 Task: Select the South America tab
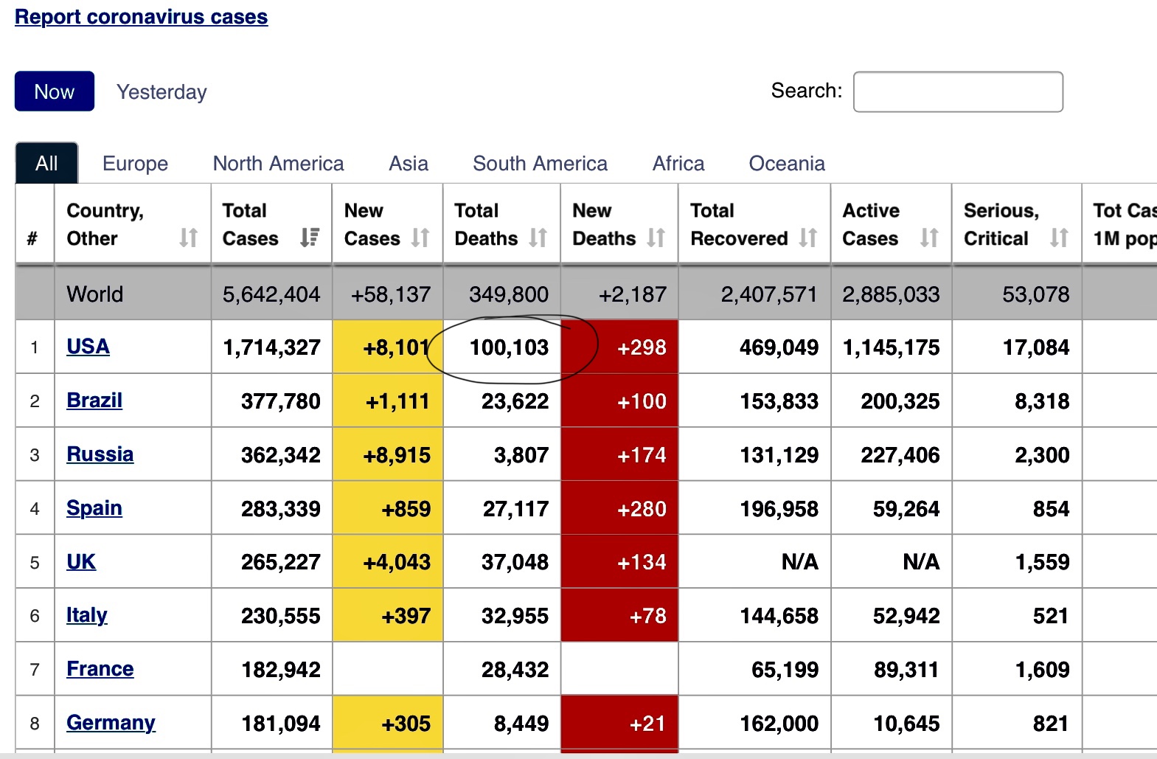[x=540, y=164]
